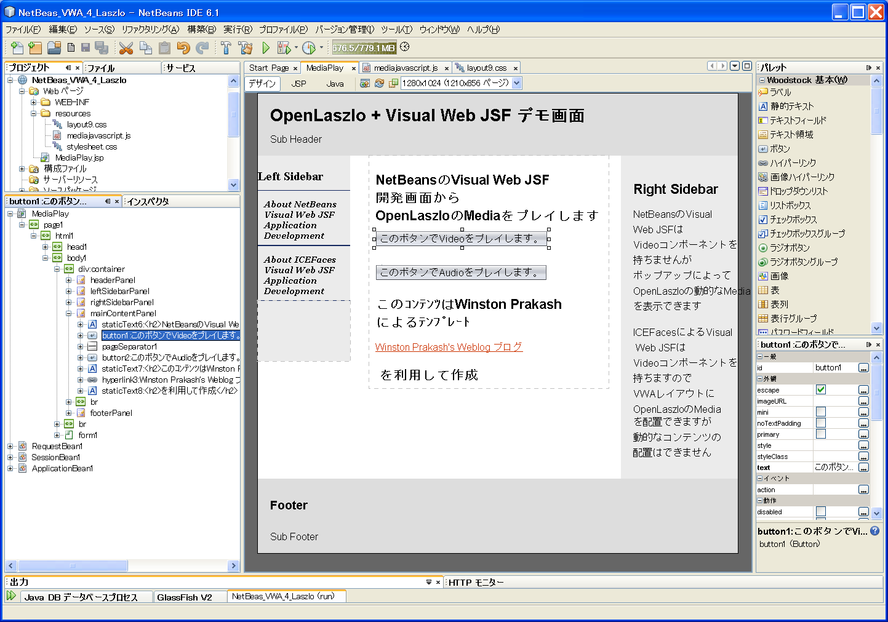Screen dimensions: 888x622
Task: Click the memory usage bar 676.5/779.1MB
Action: (364, 48)
